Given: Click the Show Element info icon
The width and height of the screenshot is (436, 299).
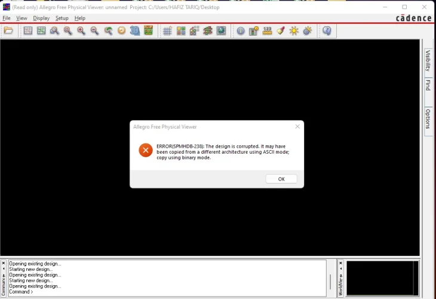Looking at the screenshot, I should 241,30.
